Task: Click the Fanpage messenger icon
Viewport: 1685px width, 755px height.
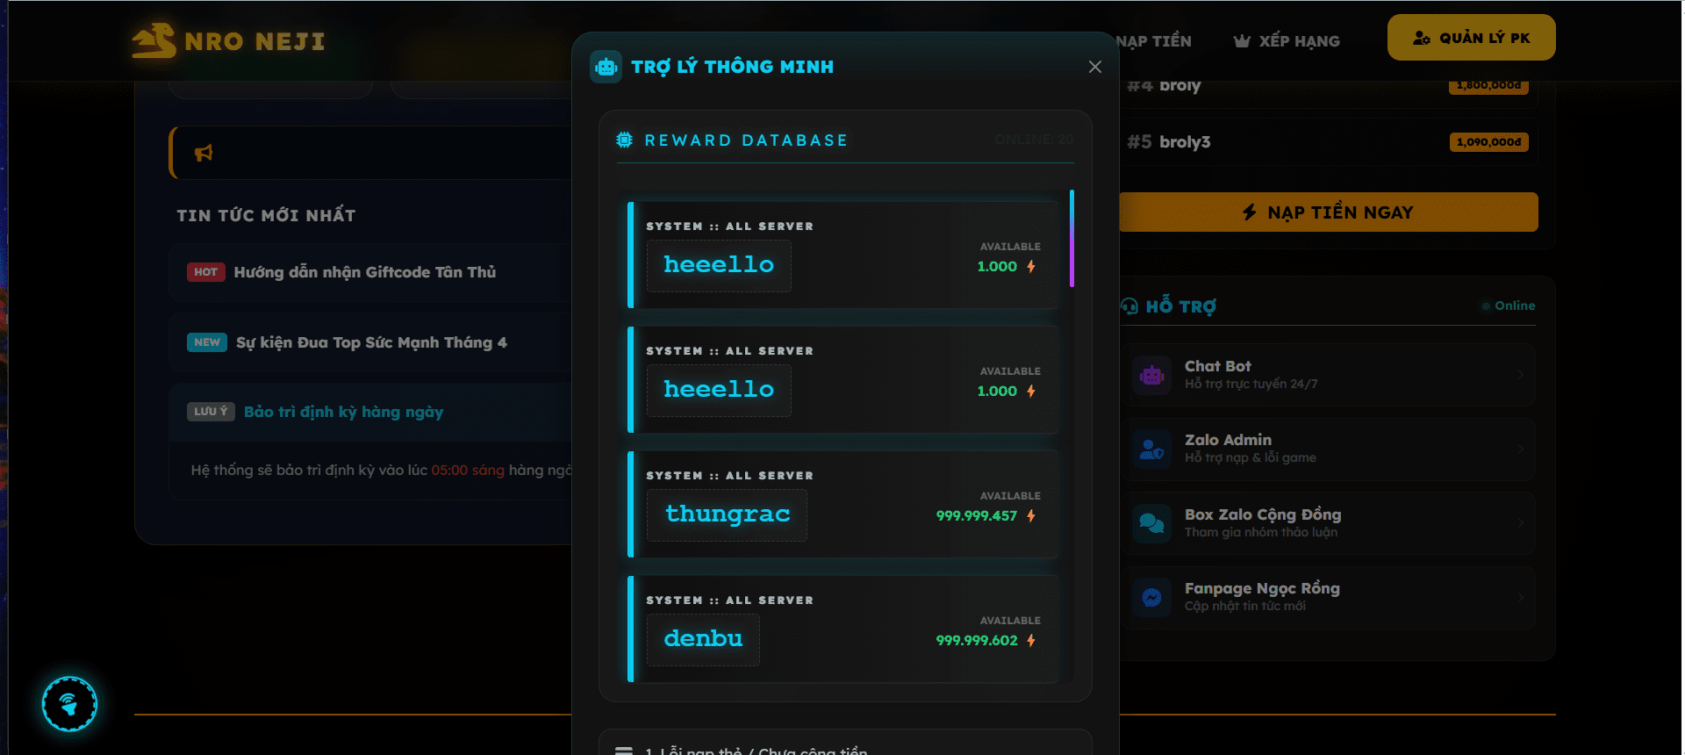Action: click(1151, 598)
